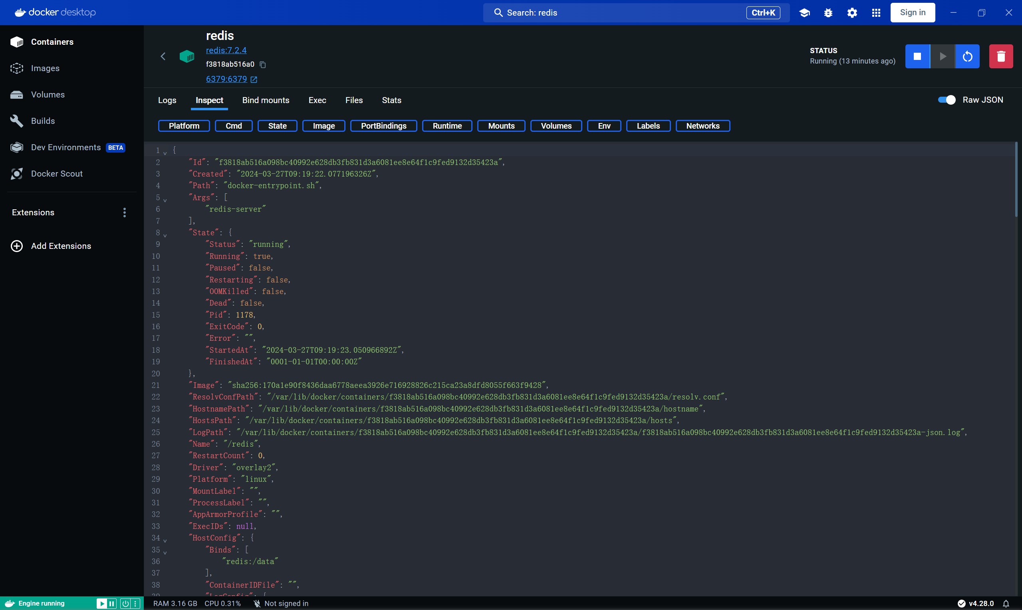The height and width of the screenshot is (610, 1022).
Task: Open the Bind mounts tab
Action: tap(266, 100)
